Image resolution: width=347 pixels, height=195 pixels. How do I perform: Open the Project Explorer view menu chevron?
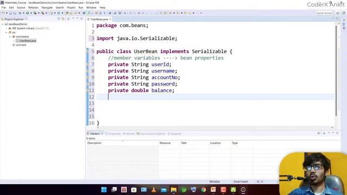click(73, 19)
